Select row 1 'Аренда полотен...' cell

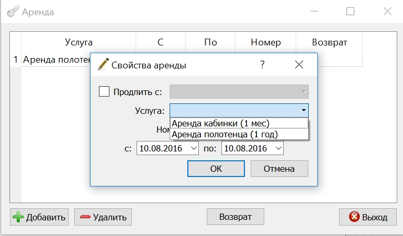(56, 60)
